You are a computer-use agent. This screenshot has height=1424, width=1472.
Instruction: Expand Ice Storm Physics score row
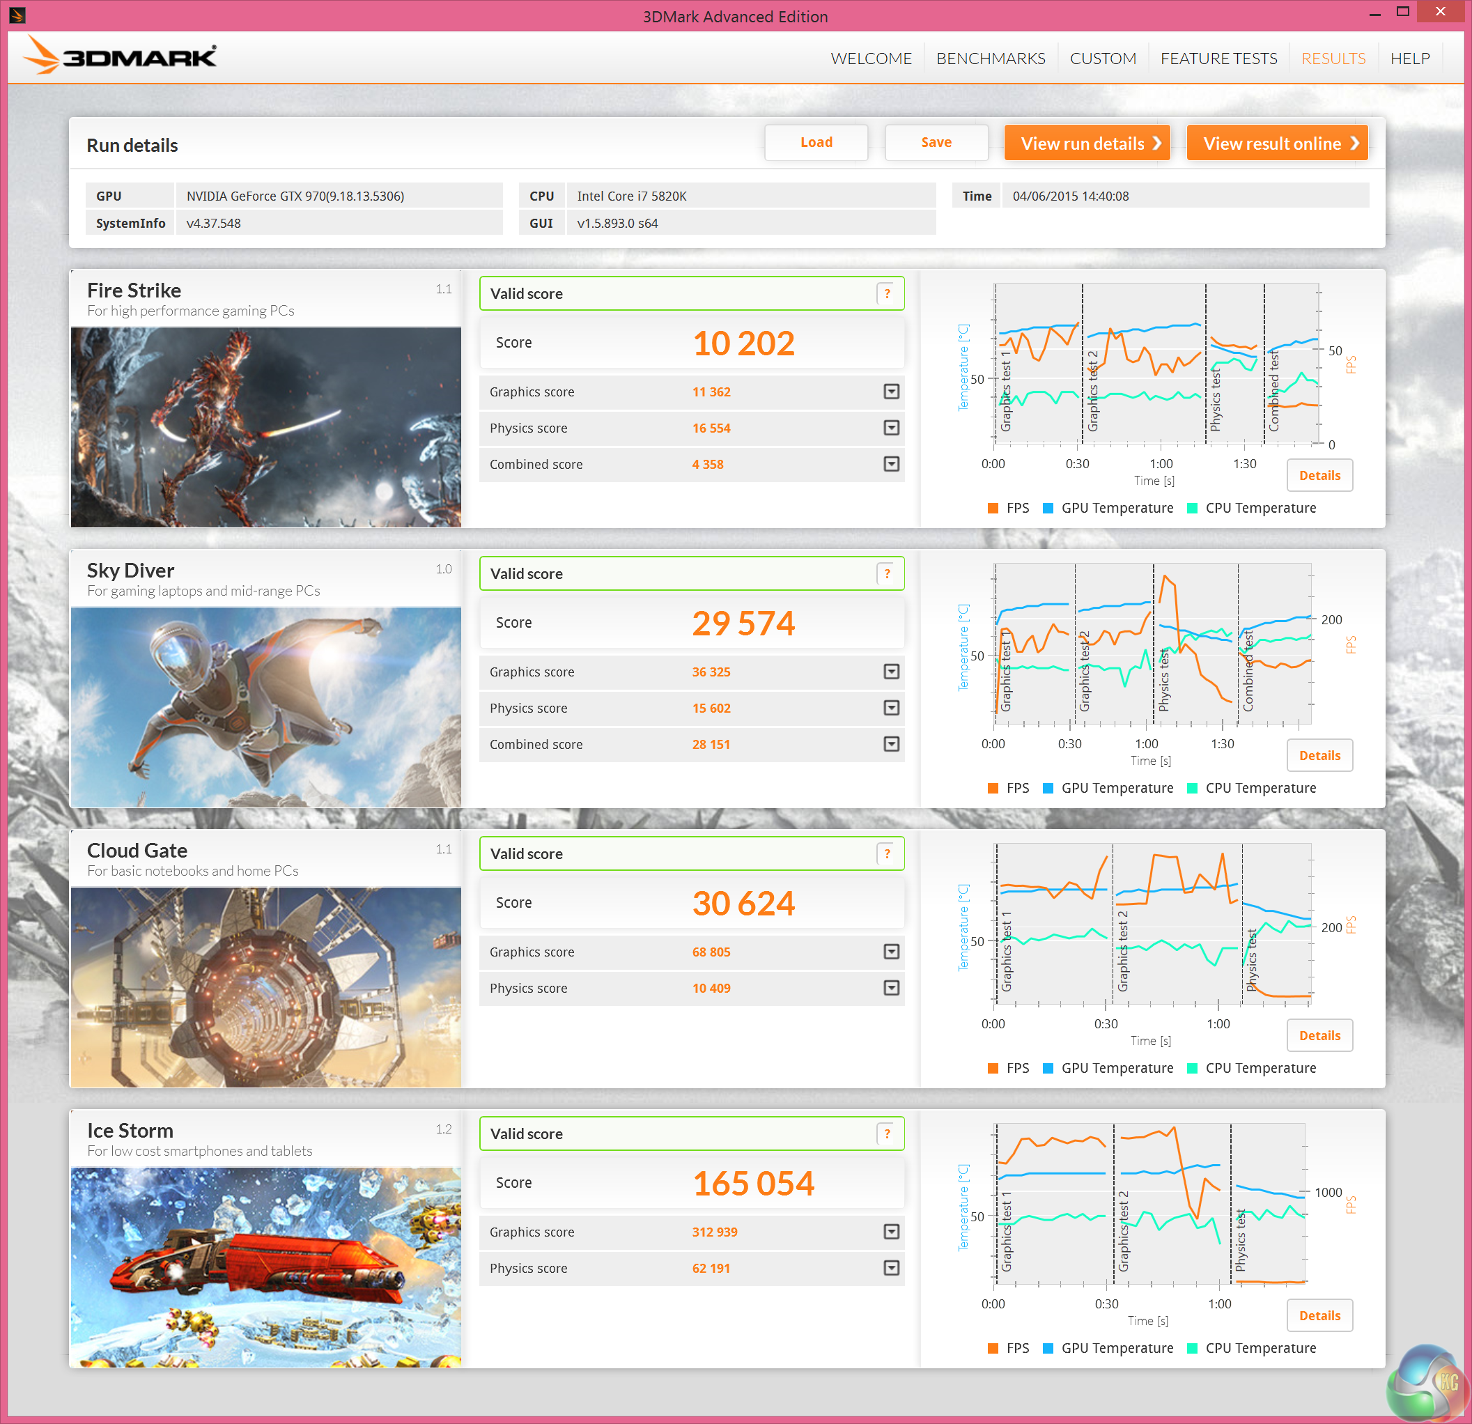click(892, 1269)
